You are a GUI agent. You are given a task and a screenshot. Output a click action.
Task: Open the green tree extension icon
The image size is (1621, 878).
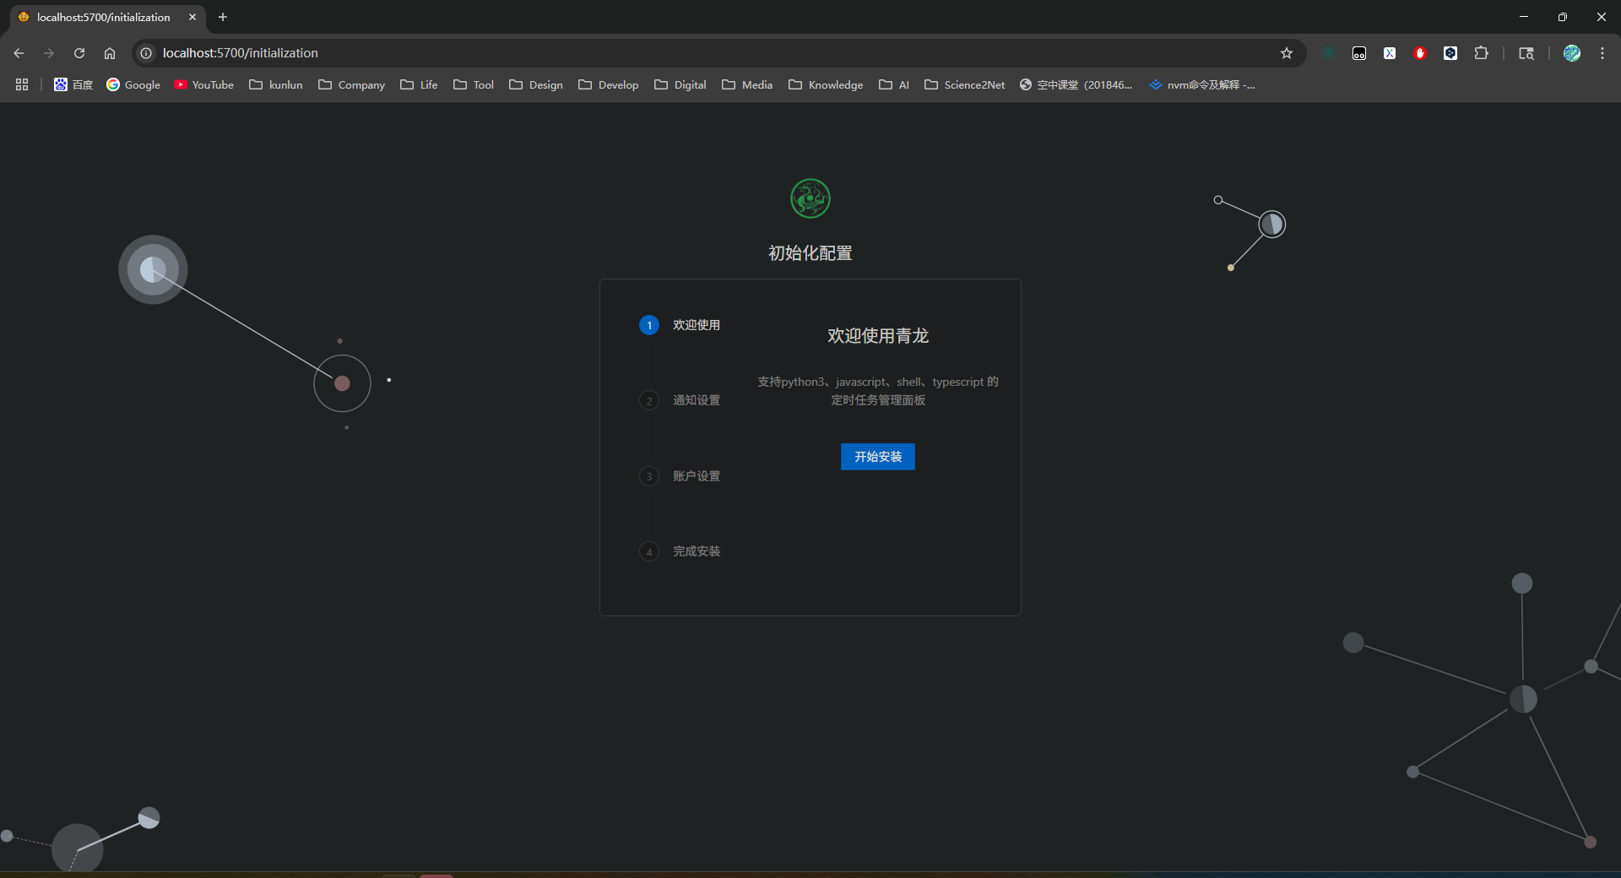tap(1328, 53)
